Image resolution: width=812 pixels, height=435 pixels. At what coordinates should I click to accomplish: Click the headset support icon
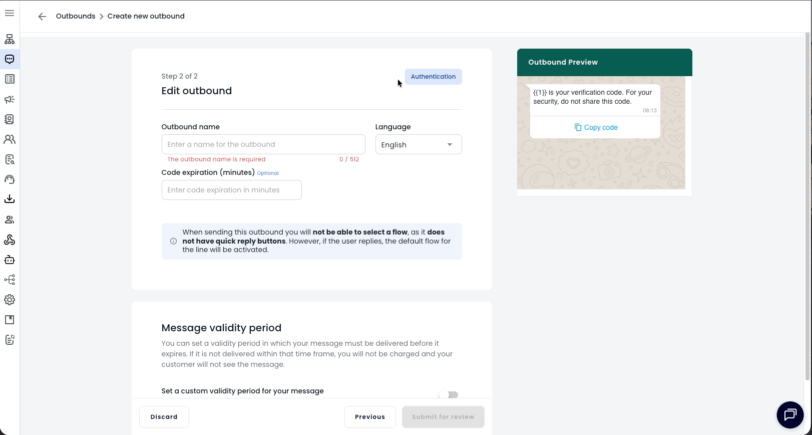10,179
